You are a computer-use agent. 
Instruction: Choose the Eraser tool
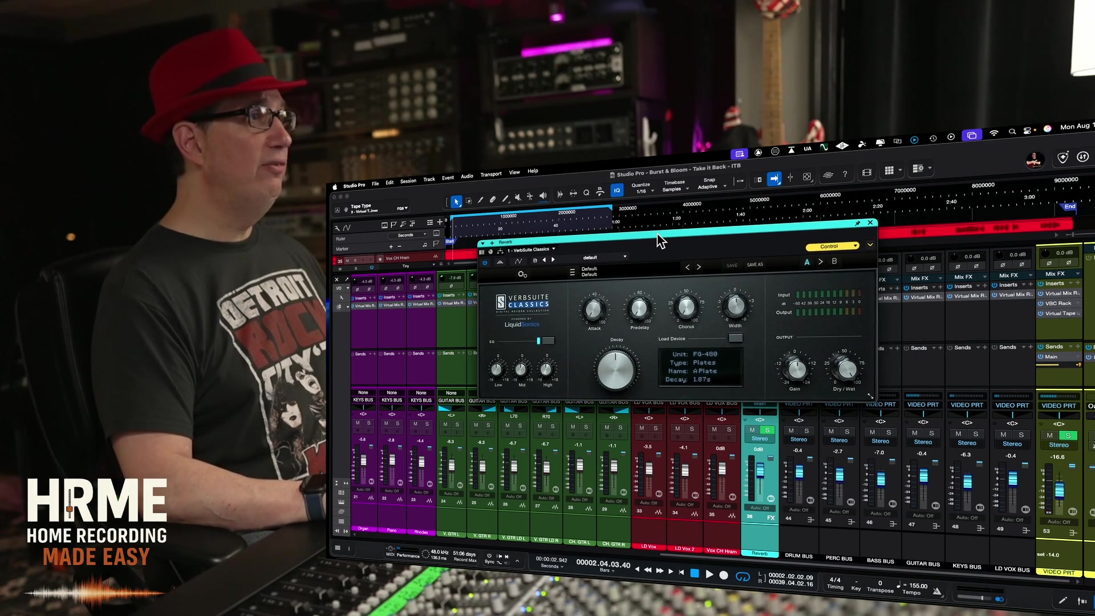(x=493, y=200)
